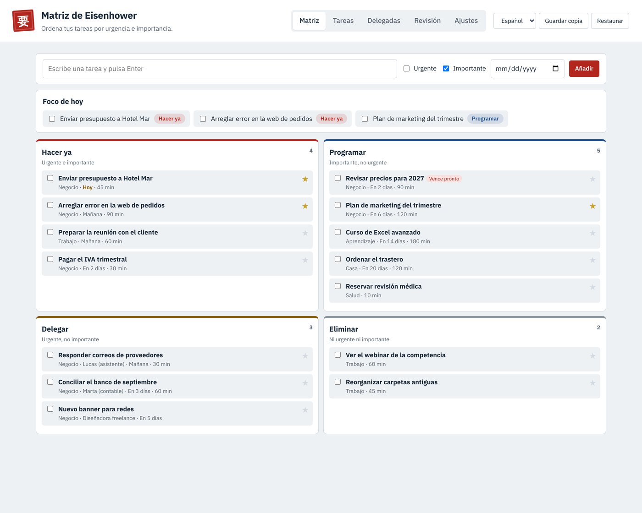The height and width of the screenshot is (513, 642).
Task: Complete Curso de Excel avanzado checkbox
Action: pos(338,232)
